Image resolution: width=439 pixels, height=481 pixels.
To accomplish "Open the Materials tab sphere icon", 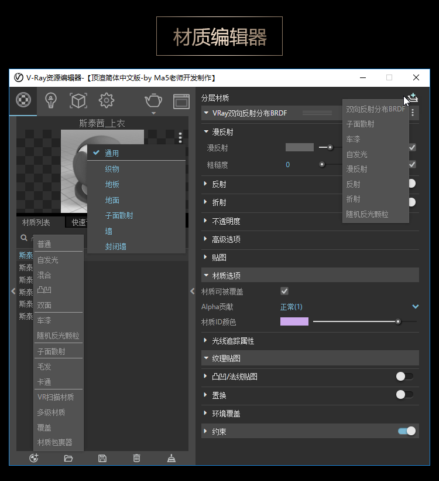I will 23,101.
